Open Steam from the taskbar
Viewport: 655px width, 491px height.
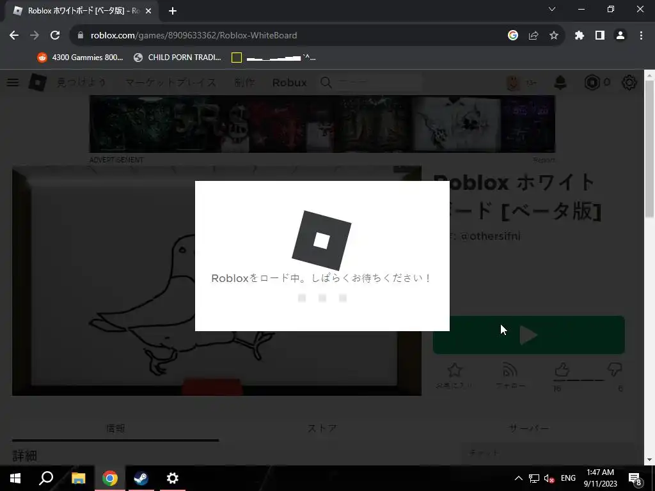tap(141, 478)
